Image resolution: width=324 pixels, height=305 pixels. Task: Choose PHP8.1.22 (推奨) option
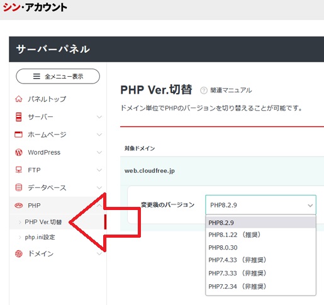pos(260,235)
